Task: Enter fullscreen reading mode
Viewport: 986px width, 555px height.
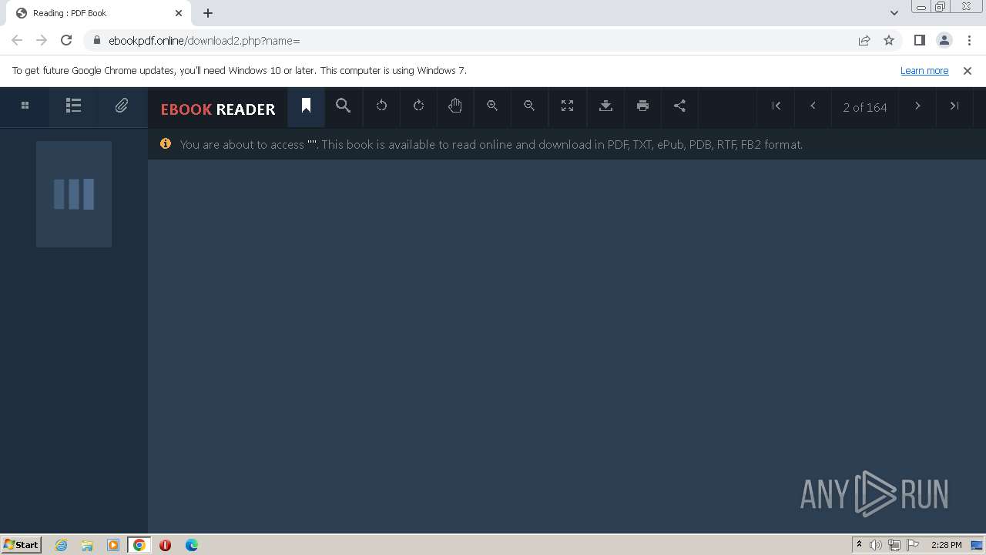Action: click(567, 106)
